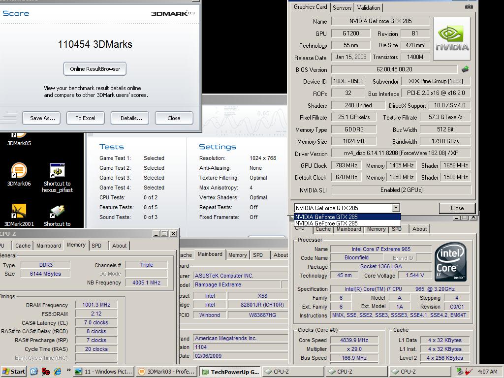Image resolution: width=504 pixels, height=378 pixels.
Task: Open the GPU selection dropdown in GPU-Z
Action: click(396, 208)
